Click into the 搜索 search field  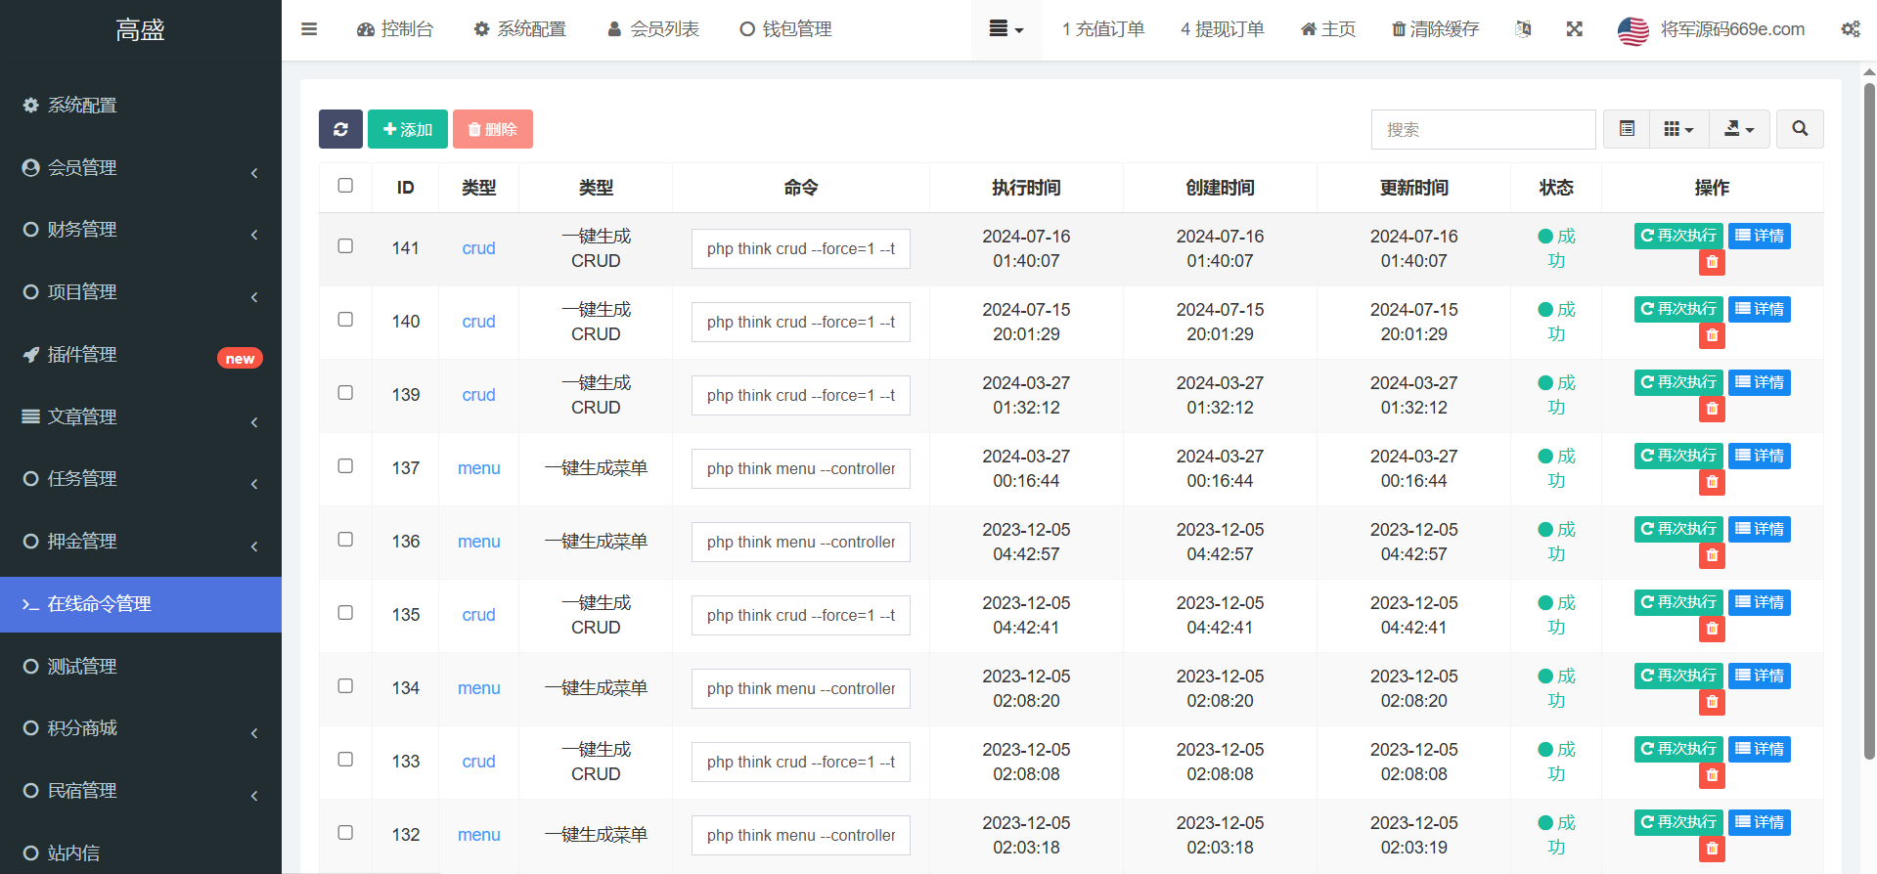click(x=1483, y=129)
